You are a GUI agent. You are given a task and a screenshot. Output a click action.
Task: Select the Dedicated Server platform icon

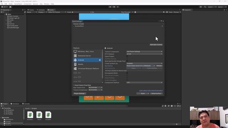(75, 56)
